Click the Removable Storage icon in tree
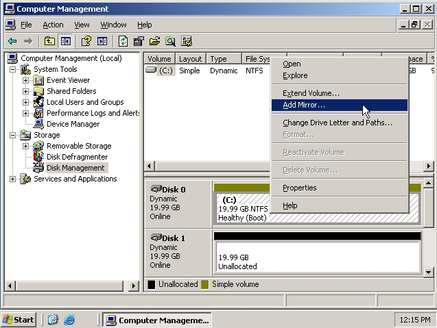Image resolution: width=437 pixels, height=328 pixels. point(38,146)
